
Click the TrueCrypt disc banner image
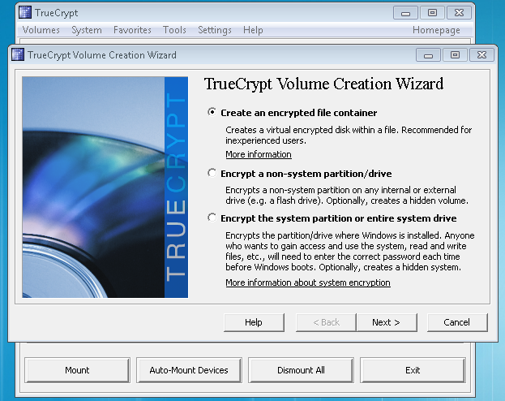[105, 188]
